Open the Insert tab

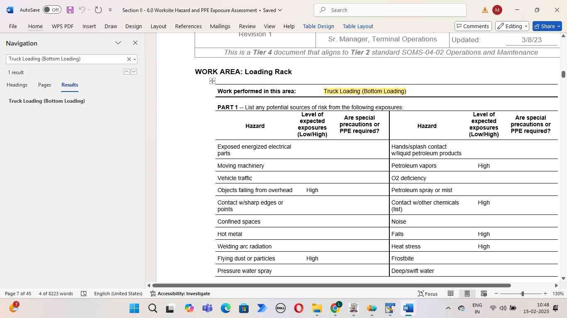tap(89, 26)
